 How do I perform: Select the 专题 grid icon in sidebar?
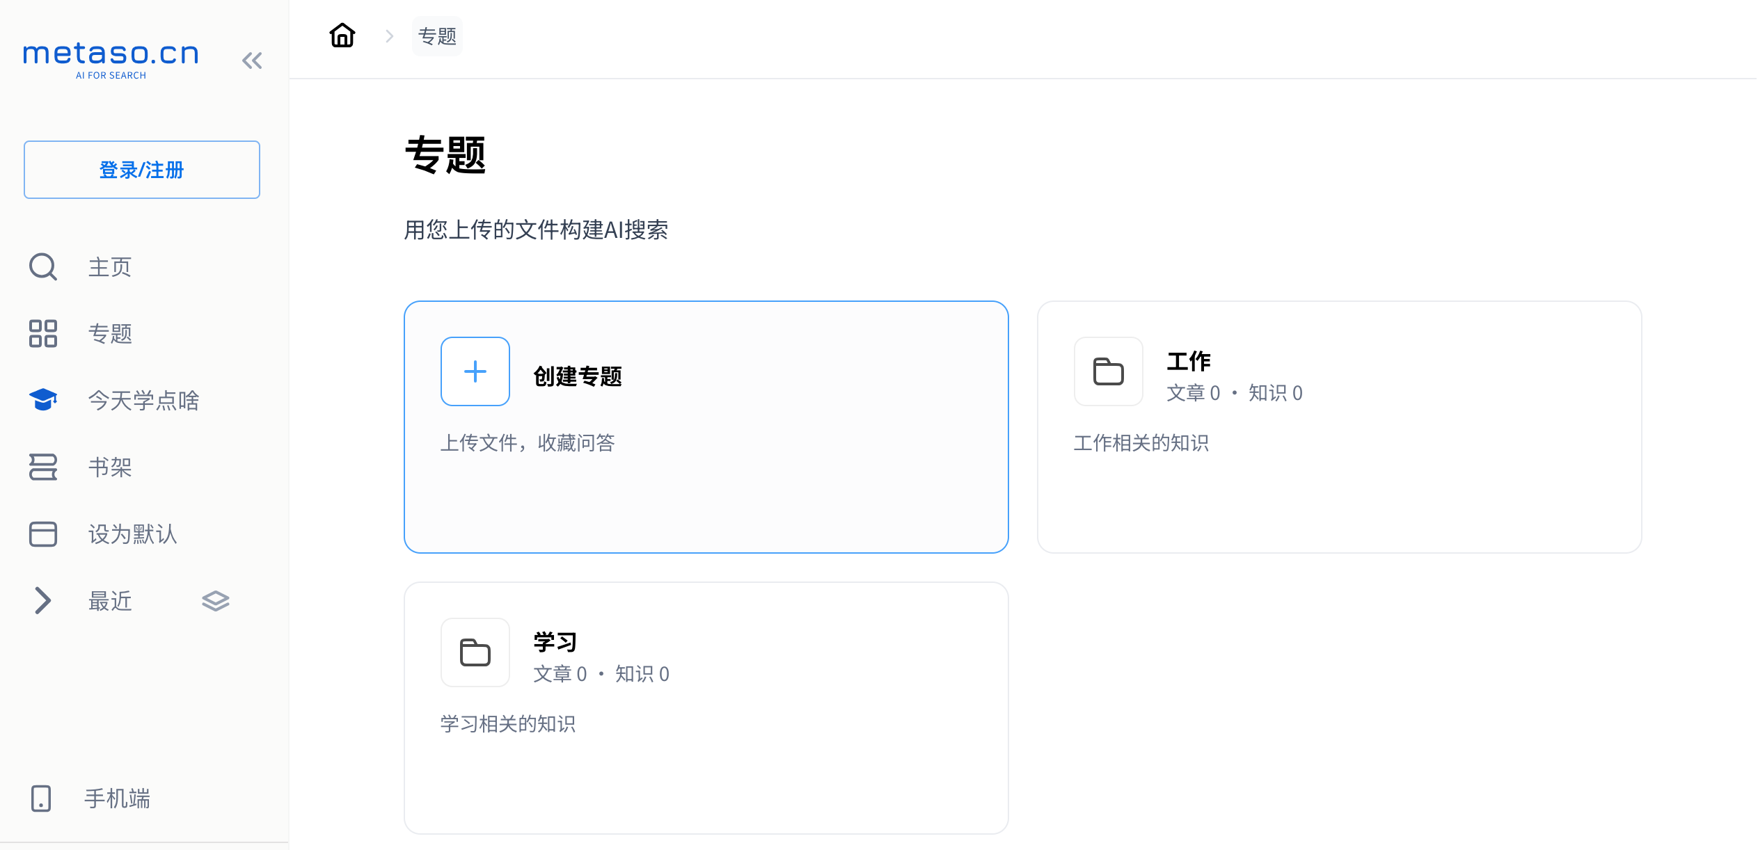coord(43,333)
